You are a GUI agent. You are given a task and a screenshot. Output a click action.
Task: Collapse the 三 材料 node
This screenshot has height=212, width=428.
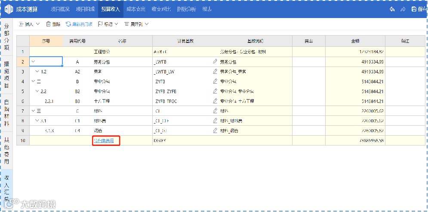click(x=33, y=111)
